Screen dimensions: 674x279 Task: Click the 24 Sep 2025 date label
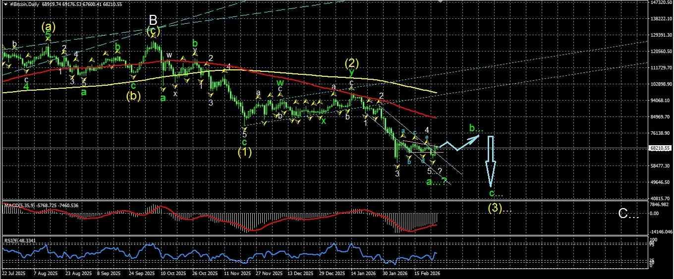point(141,273)
